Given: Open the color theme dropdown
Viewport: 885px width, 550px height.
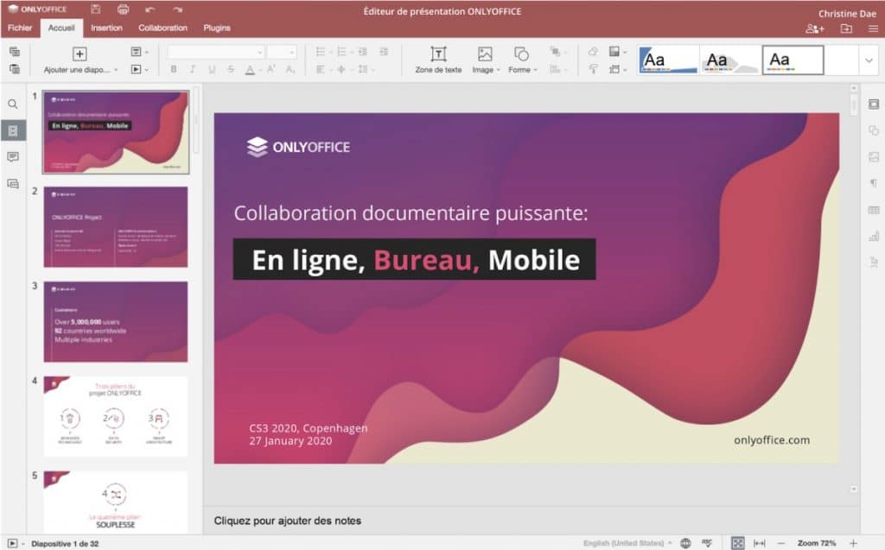Looking at the screenshot, I should (x=617, y=52).
